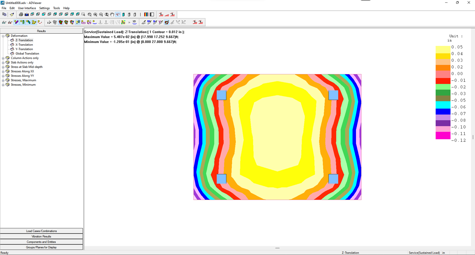Select the pan hand tool
The width and height of the screenshot is (475, 255).
tap(112, 15)
